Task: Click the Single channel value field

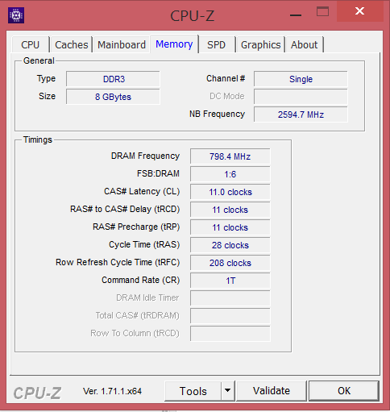Action: [301, 79]
